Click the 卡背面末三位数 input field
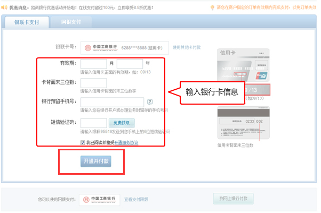Image resolution: width=321 pixels, height=213 pixels. coord(93,83)
